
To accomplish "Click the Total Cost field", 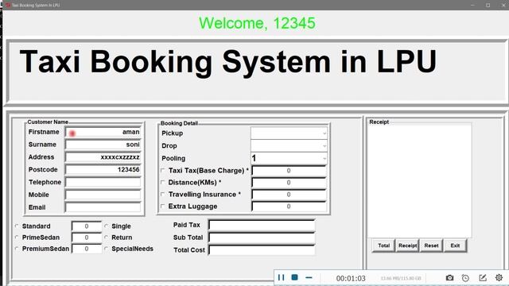I will point(262,250).
